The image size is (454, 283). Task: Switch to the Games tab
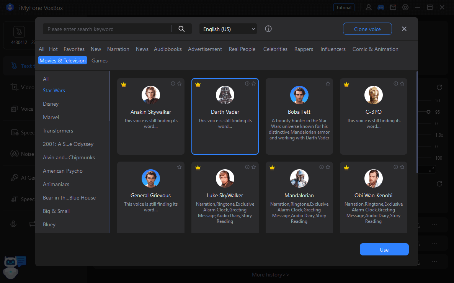[x=100, y=61]
